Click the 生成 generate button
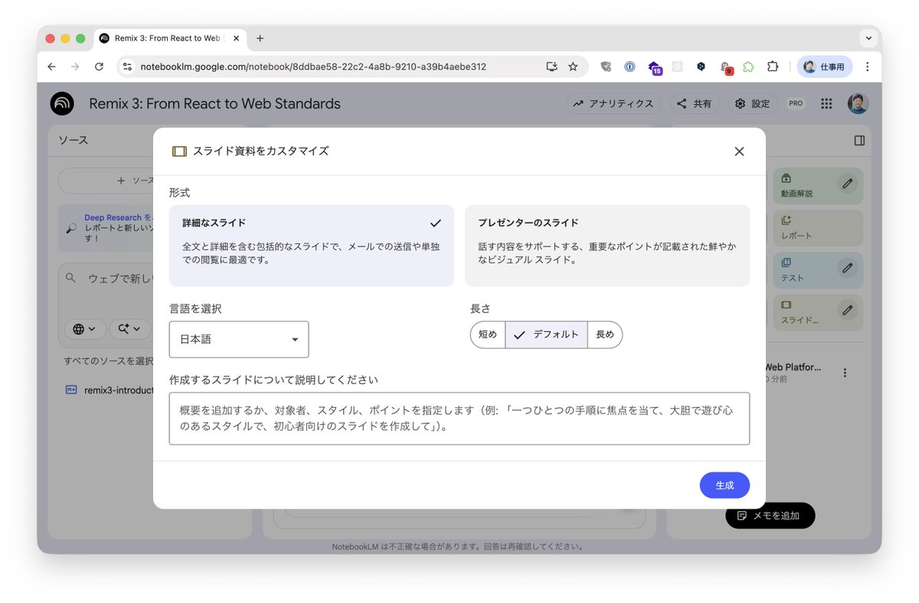This screenshot has width=919, height=603. 724,484
